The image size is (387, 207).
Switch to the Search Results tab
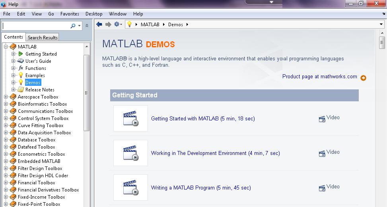pyautogui.click(x=43, y=37)
